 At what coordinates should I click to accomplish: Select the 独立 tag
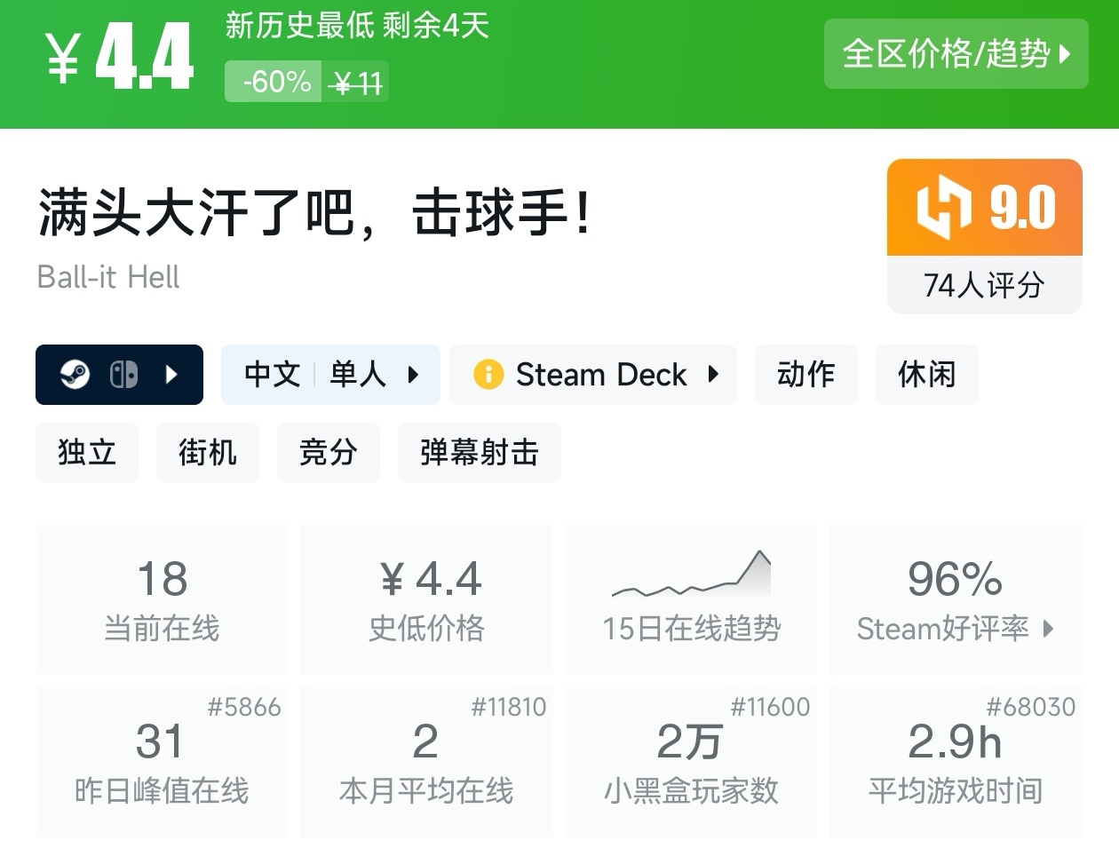[87, 453]
